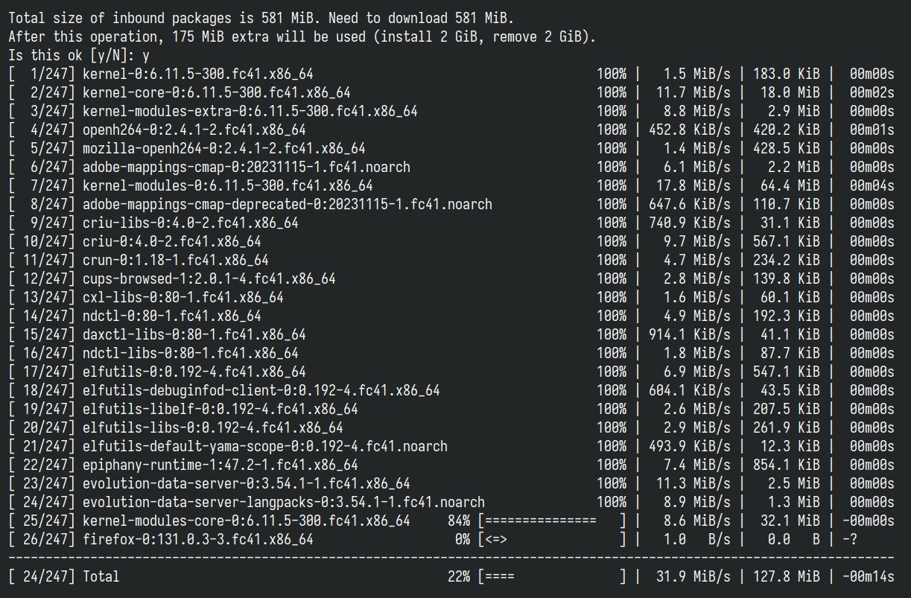The width and height of the screenshot is (911, 598).
Task: Click the Total progress bar at bottom
Action: tap(552, 576)
